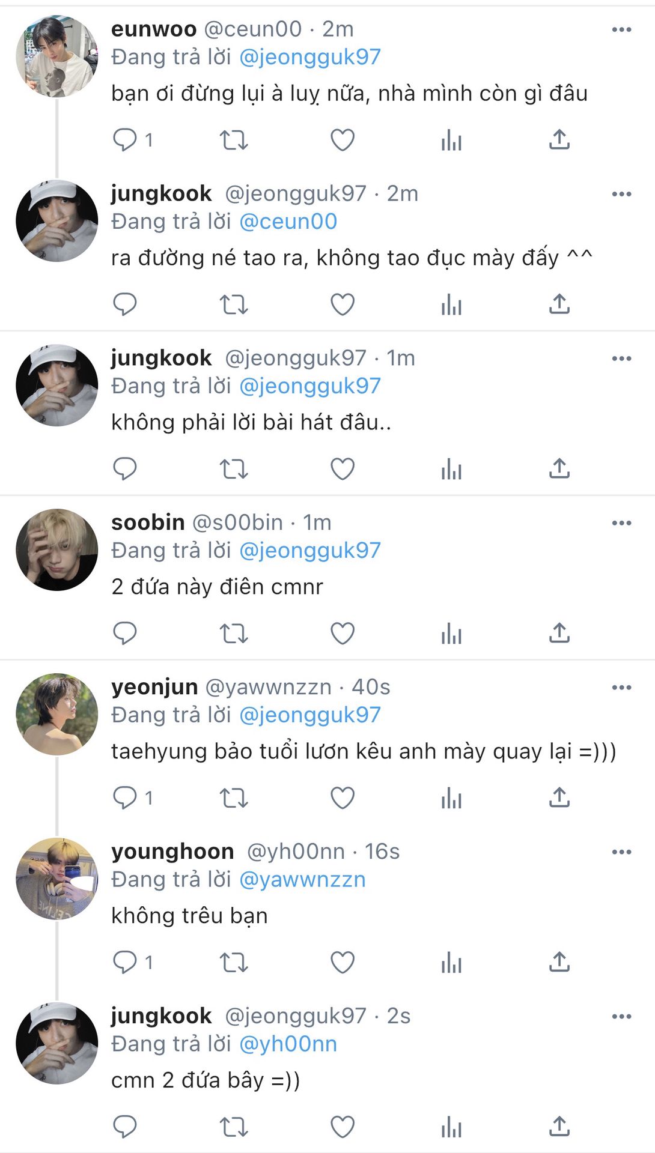Open more options for eunwoo's tweet
Viewport: 655px width, 1153px height.
pyautogui.click(x=621, y=29)
